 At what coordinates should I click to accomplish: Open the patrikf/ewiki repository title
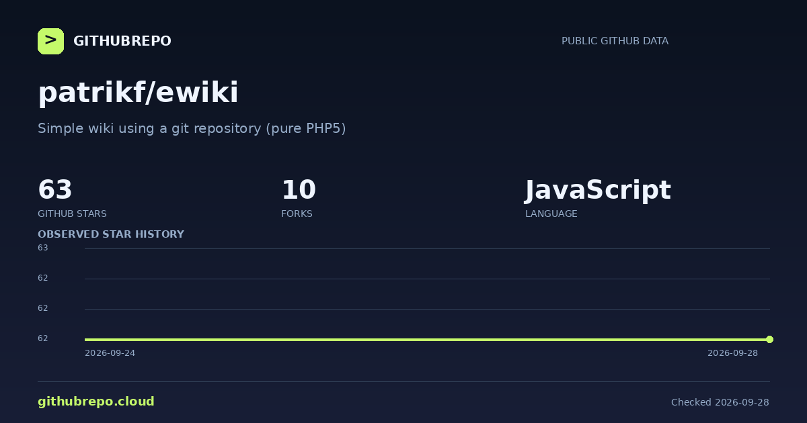138,92
